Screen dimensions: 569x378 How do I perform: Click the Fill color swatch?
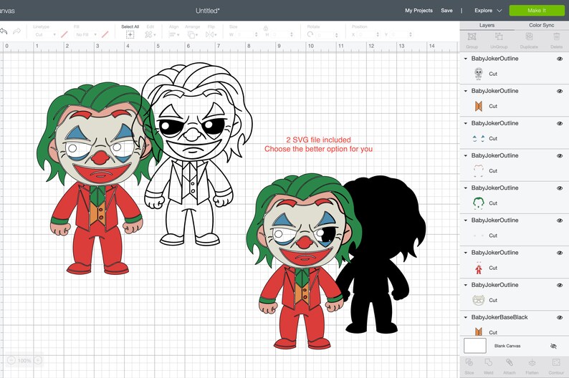pos(105,34)
